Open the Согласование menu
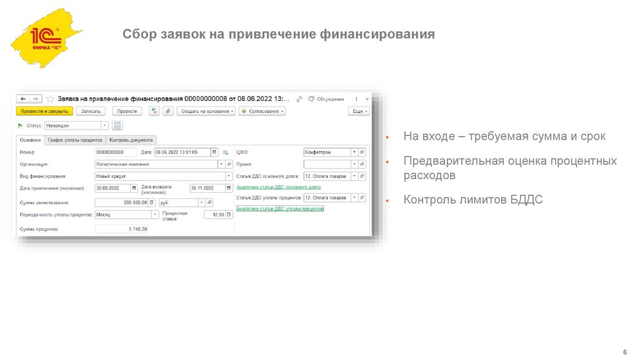 (262, 111)
